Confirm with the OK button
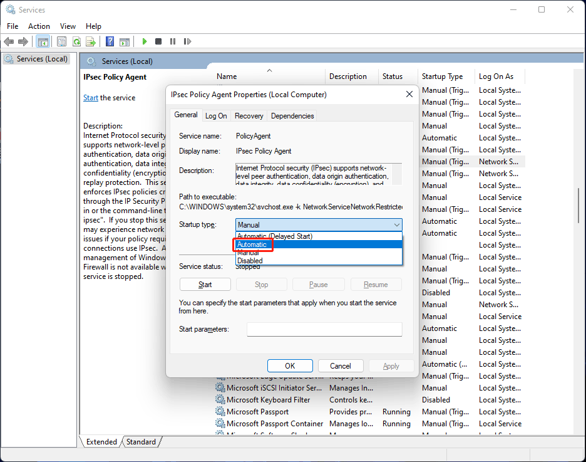This screenshot has height=462, width=586. [290, 366]
